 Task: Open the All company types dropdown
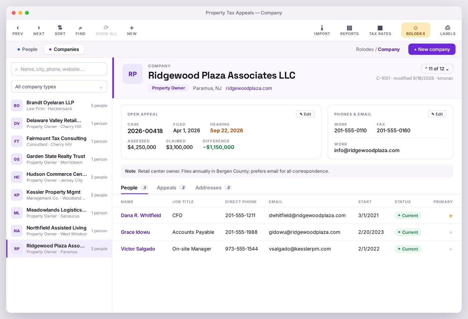(x=59, y=86)
